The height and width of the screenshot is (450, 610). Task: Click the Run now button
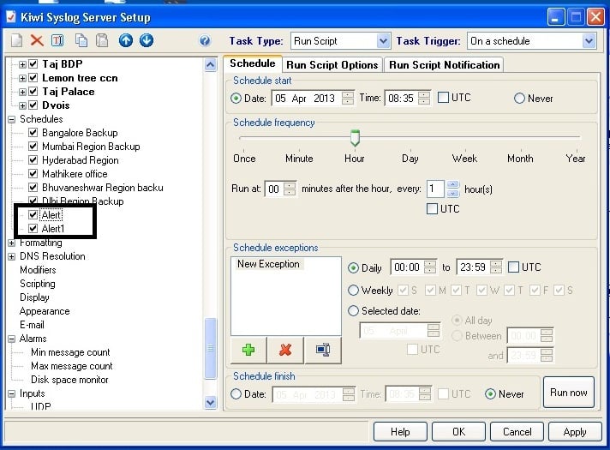pyautogui.click(x=568, y=393)
